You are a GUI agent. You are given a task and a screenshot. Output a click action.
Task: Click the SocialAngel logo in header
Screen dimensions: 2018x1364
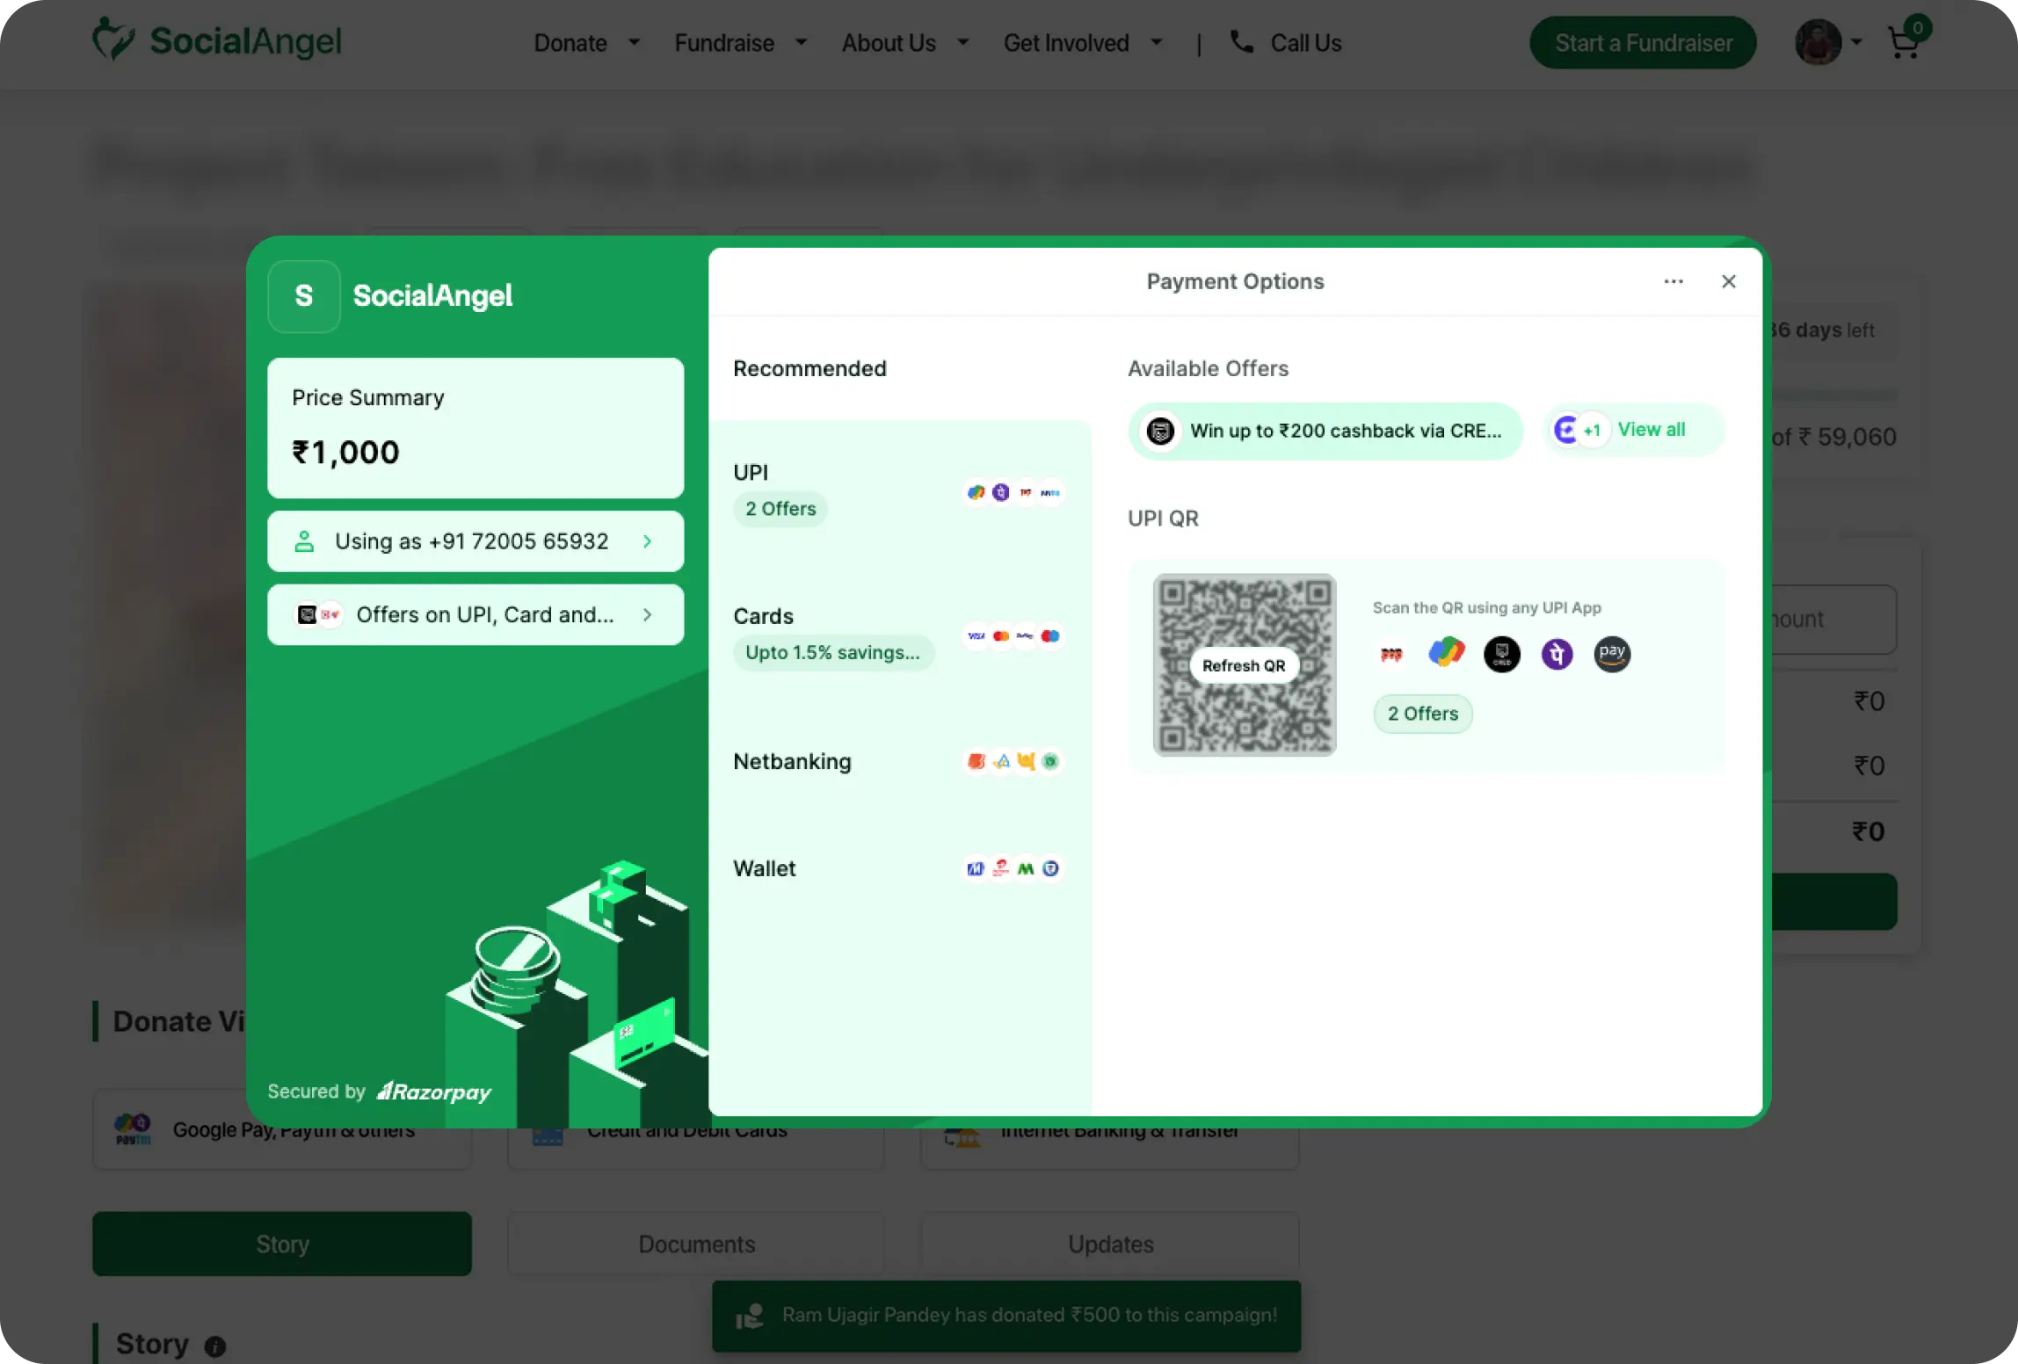point(217,40)
